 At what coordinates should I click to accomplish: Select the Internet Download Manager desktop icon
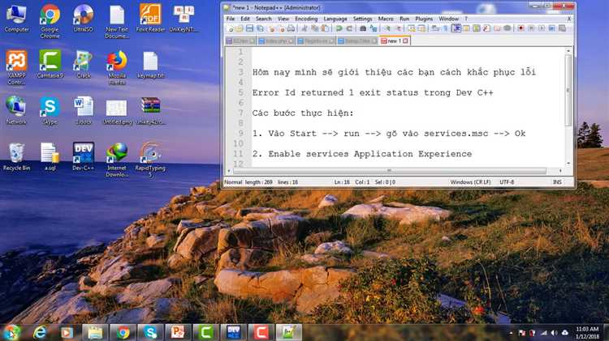(x=117, y=160)
